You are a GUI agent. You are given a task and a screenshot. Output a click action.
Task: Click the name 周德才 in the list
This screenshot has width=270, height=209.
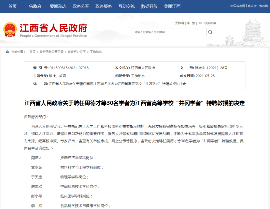[36, 158]
